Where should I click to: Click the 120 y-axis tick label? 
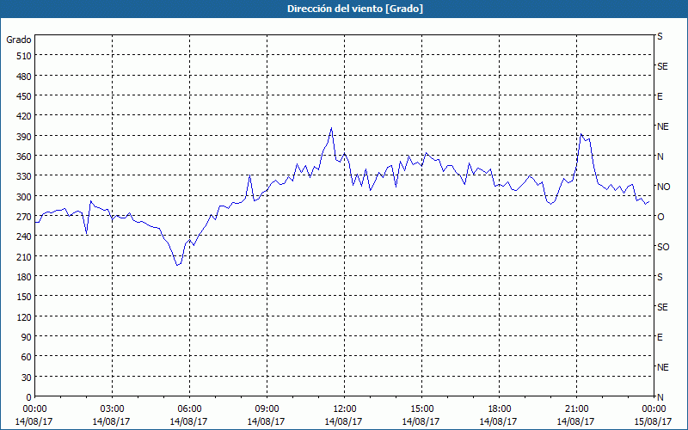pos(25,317)
